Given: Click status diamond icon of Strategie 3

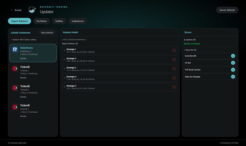Looking at the screenshot, I should coord(64,69).
